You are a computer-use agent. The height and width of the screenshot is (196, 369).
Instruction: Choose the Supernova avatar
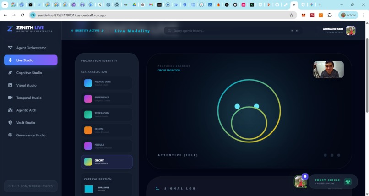pyautogui.click(x=107, y=98)
